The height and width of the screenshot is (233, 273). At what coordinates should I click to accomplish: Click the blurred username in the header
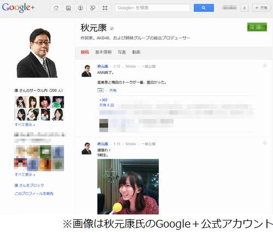(x=230, y=8)
